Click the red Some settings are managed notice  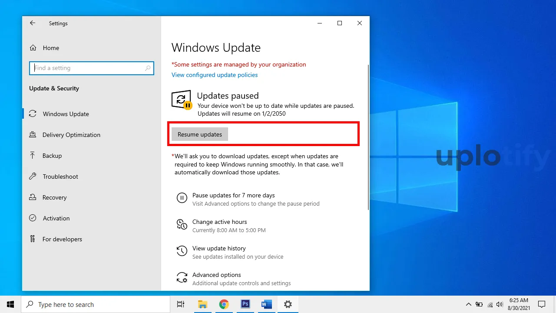pyautogui.click(x=239, y=64)
